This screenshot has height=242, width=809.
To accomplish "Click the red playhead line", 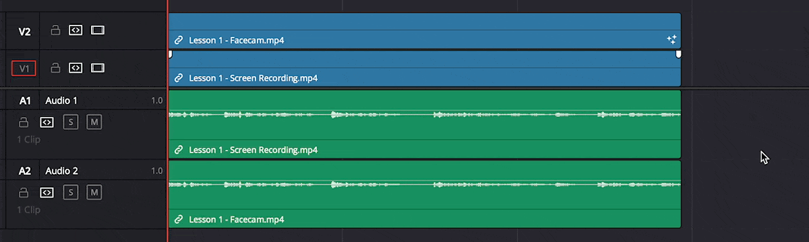I will coord(167,121).
